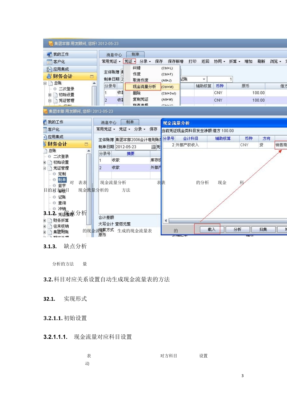Click tree scrollbar up arrow in 凭证-menu screenshot
Screen dimensions: 287x407
94,83
